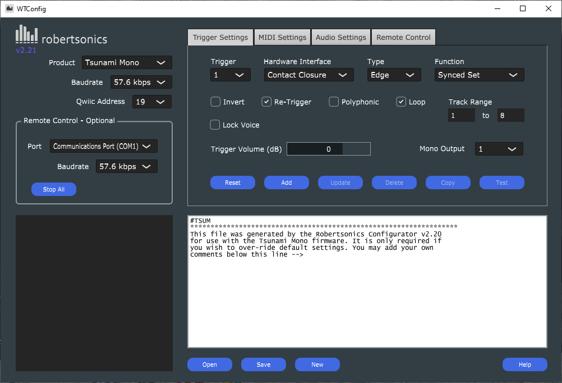Open the Function dropdown set to Synced Set
This screenshot has width=562, height=383.
pyautogui.click(x=479, y=75)
